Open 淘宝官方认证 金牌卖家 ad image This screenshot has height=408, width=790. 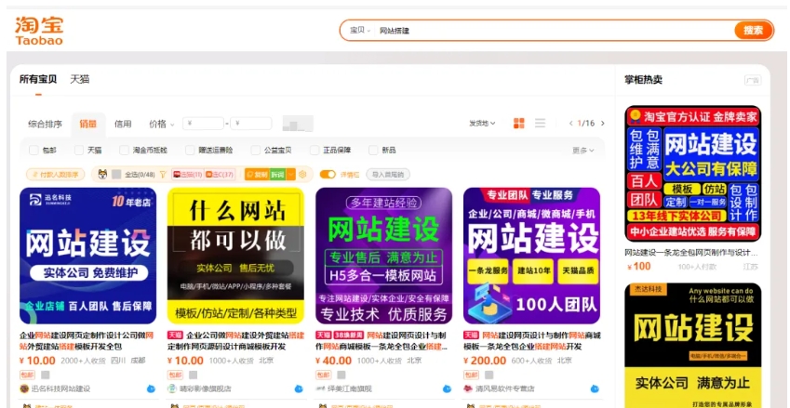pyautogui.click(x=693, y=174)
